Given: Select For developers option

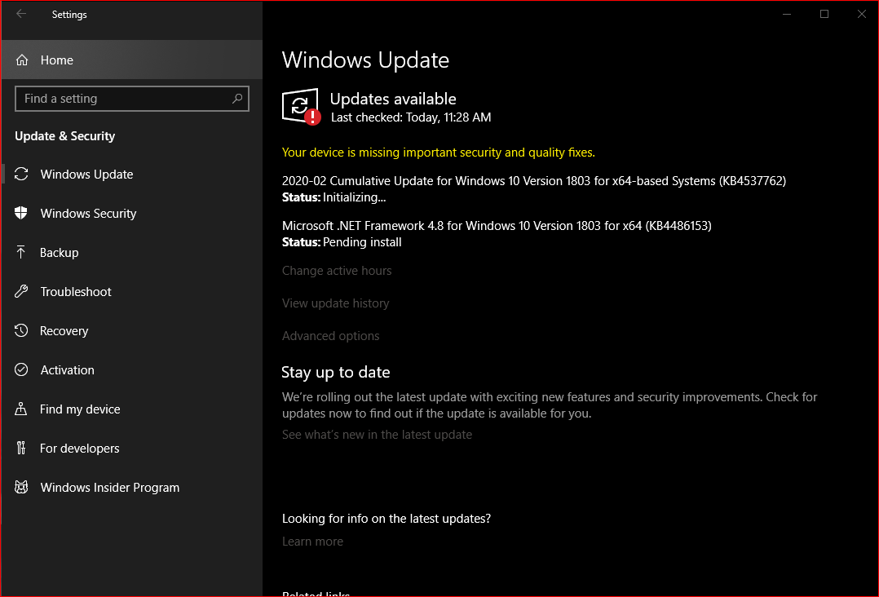Looking at the screenshot, I should [132, 448].
